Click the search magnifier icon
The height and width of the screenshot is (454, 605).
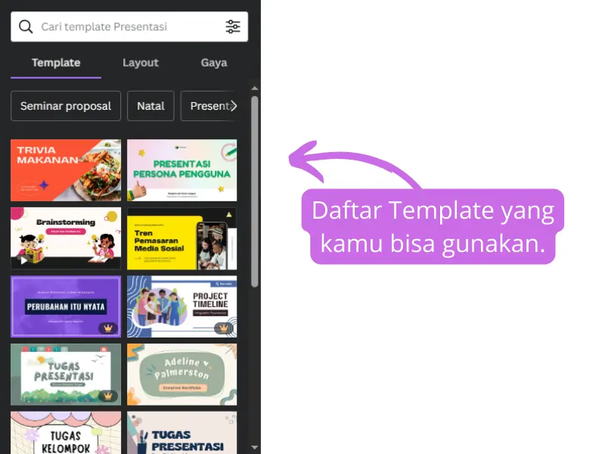pyautogui.click(x=25, y=26)
